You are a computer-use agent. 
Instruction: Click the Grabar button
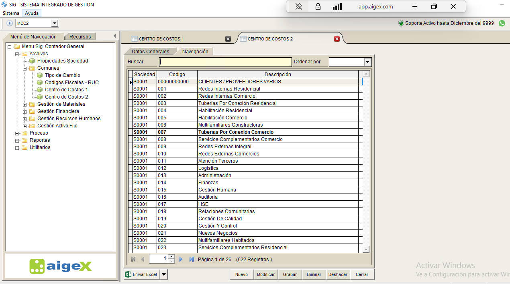[x=290, y=274]
